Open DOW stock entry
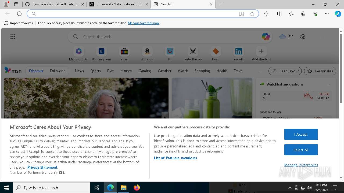344x193 pixels. pyautogui.click(x=296, y=96)
